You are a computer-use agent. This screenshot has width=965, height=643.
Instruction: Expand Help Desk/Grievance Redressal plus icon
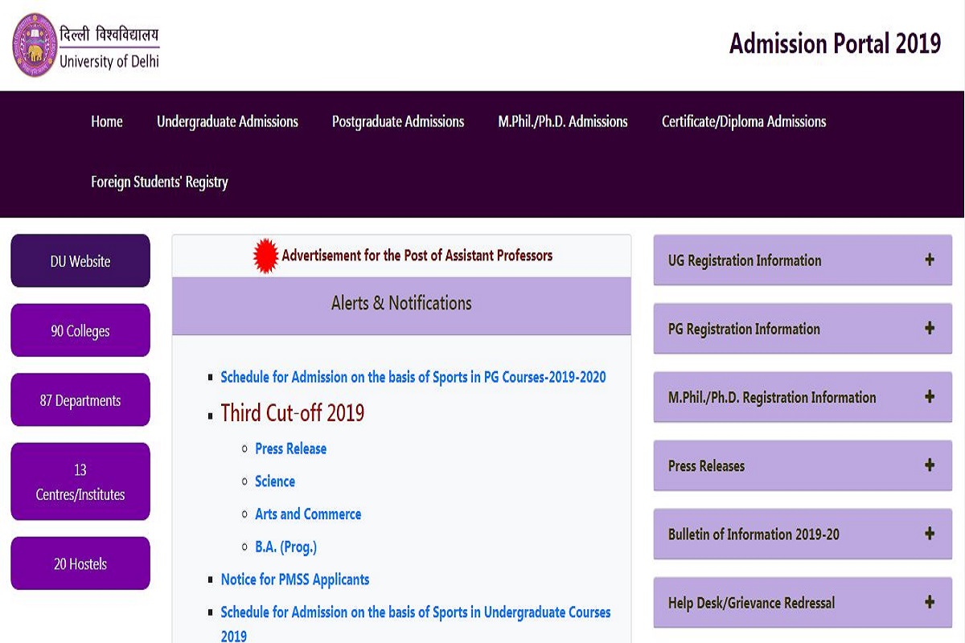tap(930, 601)
